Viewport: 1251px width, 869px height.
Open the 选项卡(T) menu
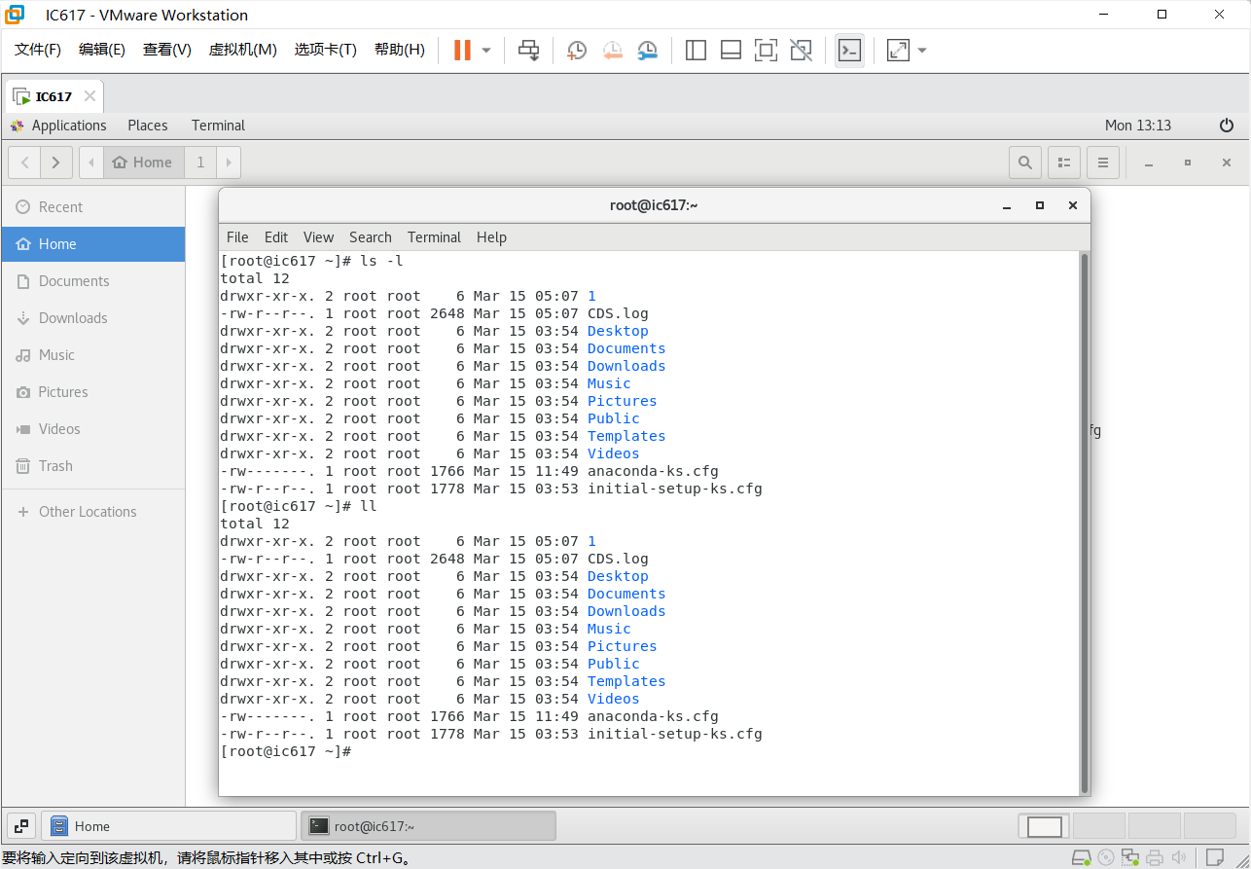tap(326, 50)
